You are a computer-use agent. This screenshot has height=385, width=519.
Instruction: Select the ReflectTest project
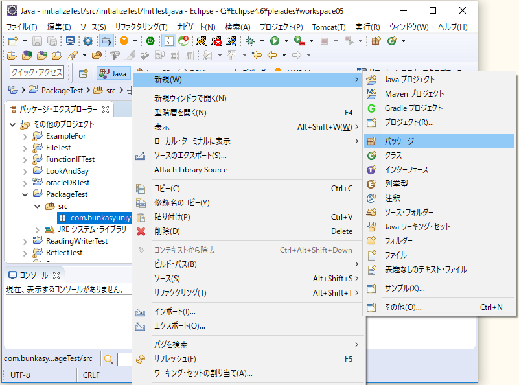click(x=64, y=253)
